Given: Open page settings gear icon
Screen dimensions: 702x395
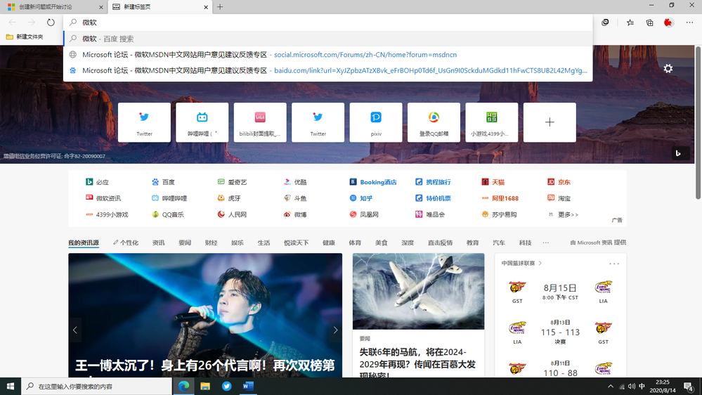Looking at the screenshot, I should click(x=668, y=68).
